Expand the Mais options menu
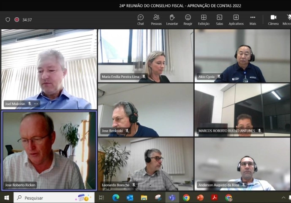The width and height of the screenshot is (291, 203). 253,20
